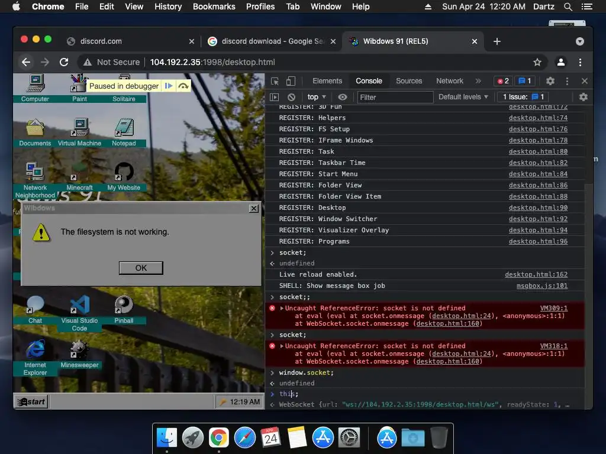Launch the Virtual Machine shortcut
Screen dimensions: 606x454
(80, 132)
